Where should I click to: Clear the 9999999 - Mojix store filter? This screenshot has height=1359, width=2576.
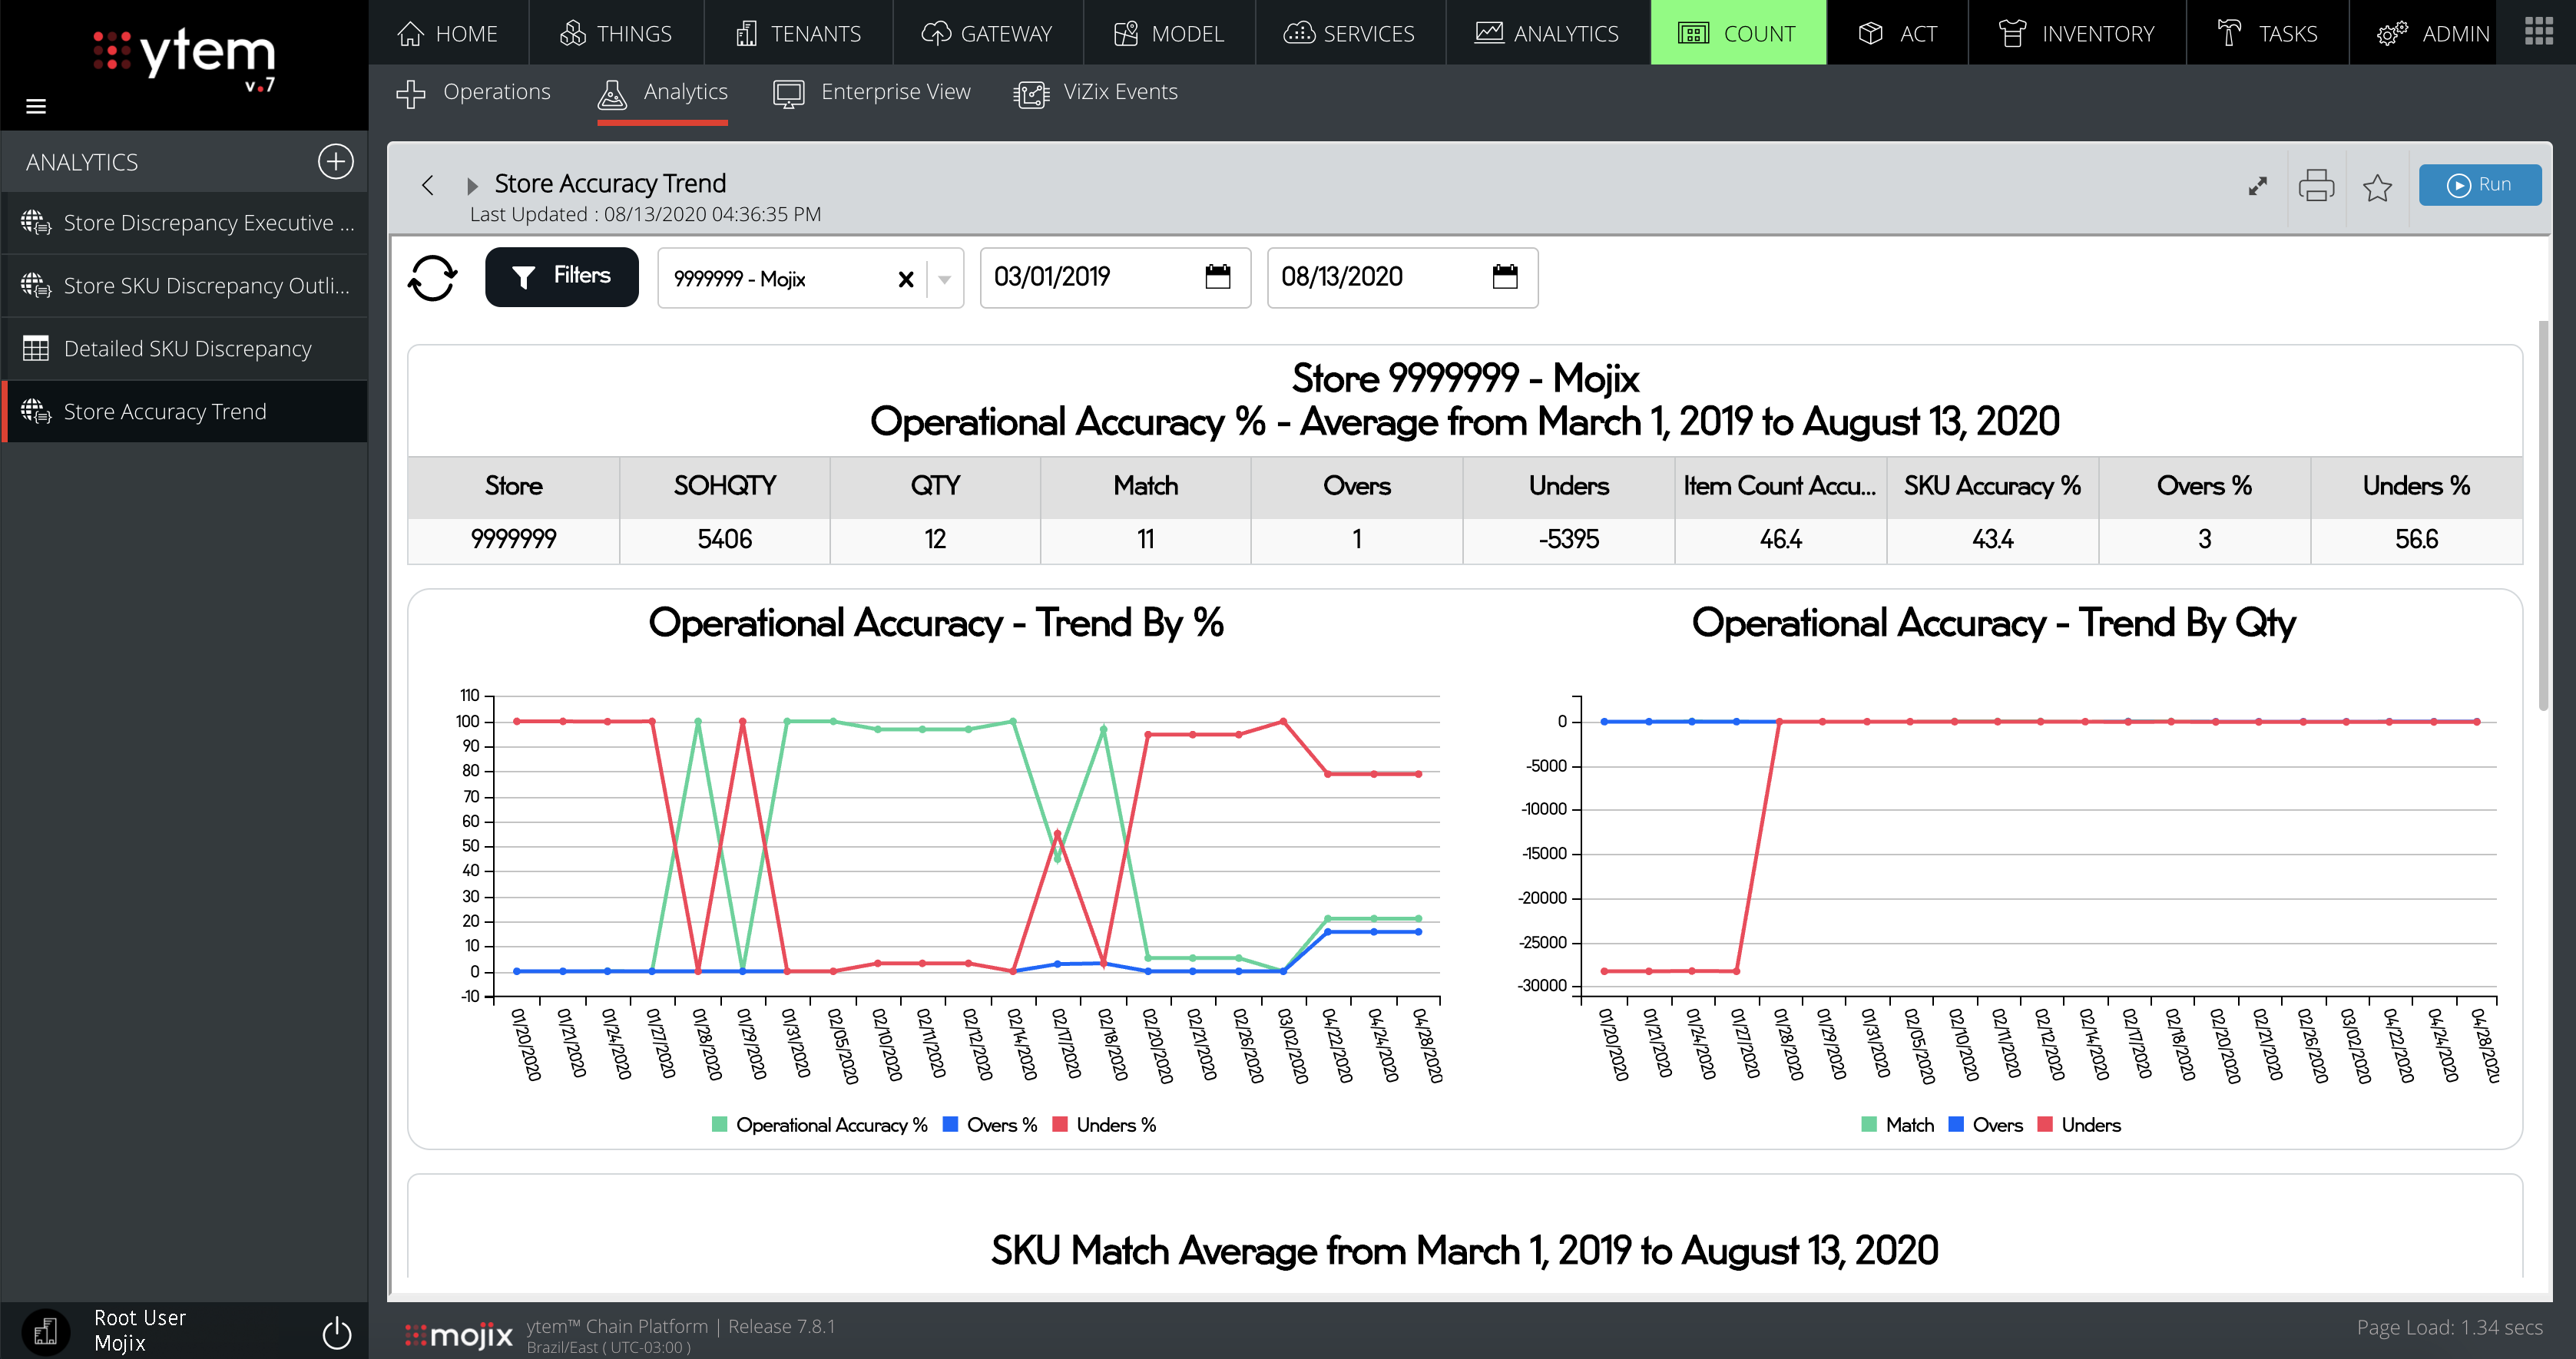point(906,279)
